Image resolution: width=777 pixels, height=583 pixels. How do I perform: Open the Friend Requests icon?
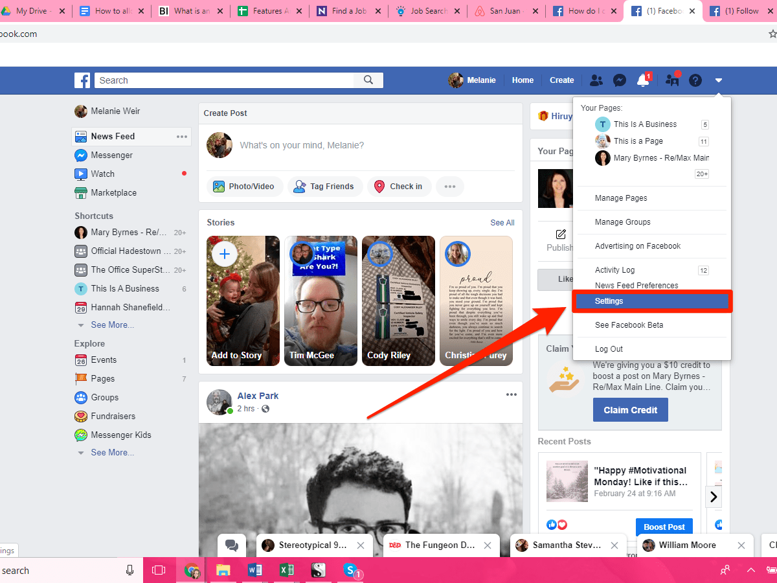pos(596,80)
